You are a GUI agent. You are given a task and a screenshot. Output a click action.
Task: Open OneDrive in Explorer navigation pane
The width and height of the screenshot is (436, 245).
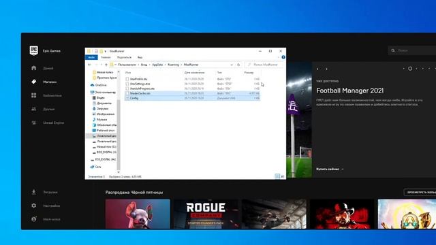[x=98, y=85]
